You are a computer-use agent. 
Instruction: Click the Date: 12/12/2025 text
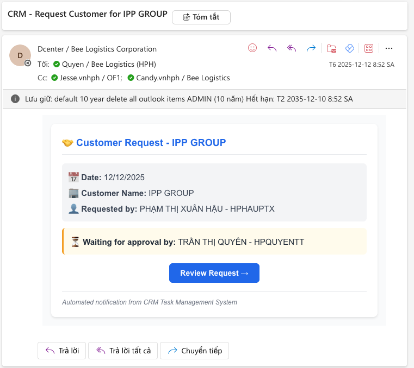coord(113,177)
